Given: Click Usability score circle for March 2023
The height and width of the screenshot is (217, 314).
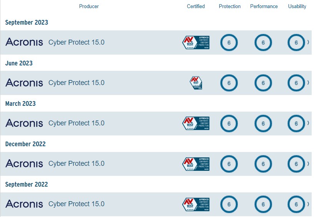Looking at the screenshot, I should (x=296, y=124).
